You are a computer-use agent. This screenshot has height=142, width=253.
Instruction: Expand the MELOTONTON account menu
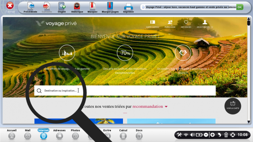click(205, 24)
